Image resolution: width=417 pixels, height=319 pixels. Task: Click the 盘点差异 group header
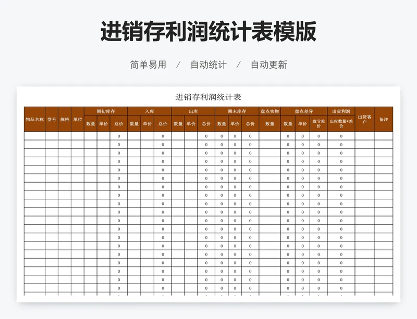(x=304, y=111)
